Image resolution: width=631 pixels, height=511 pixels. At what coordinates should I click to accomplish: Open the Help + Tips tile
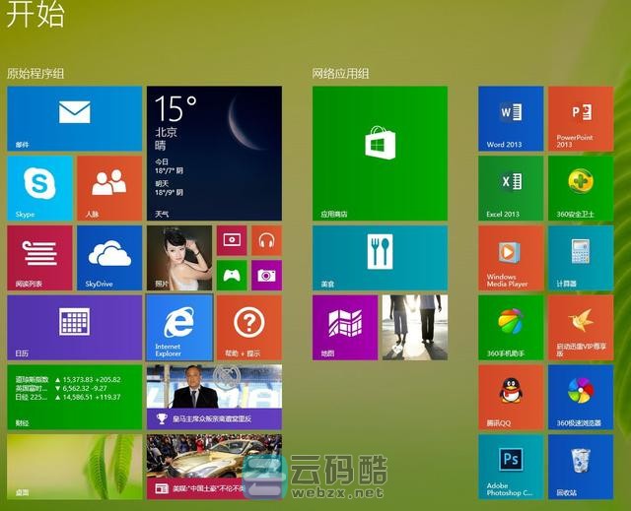coord(248,327)
